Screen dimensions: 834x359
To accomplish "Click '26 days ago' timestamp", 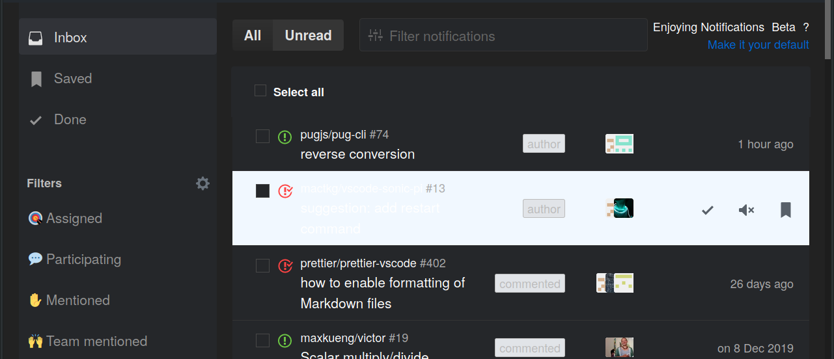I will click(x=762, y=284).
